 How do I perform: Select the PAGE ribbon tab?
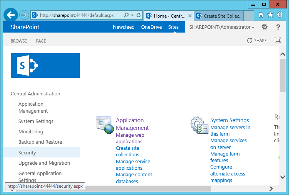pyautogui.click(x=41, y=41)
